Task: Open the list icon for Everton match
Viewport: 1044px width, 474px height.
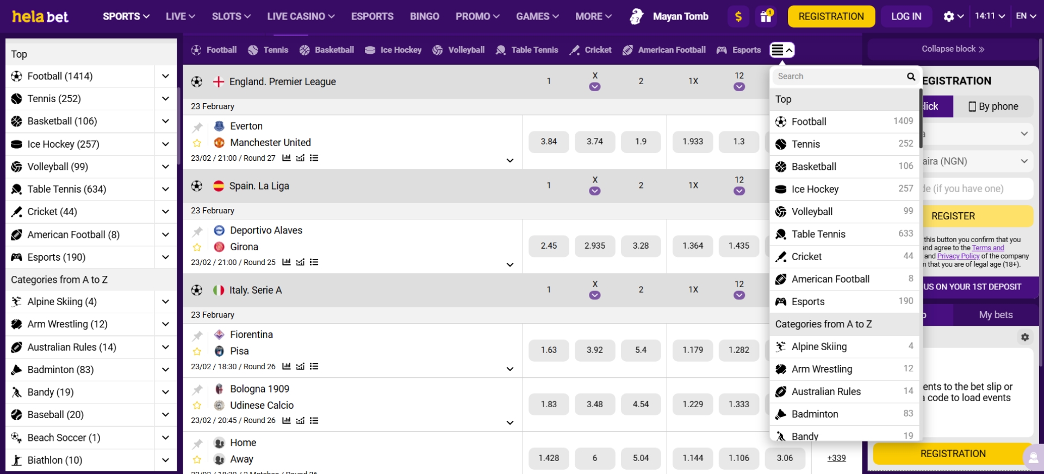Action: pyautogui.click(x=314, y=158)
